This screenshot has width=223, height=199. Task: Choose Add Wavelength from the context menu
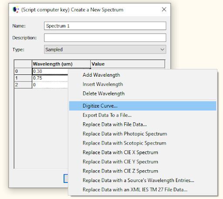(142, 75)
